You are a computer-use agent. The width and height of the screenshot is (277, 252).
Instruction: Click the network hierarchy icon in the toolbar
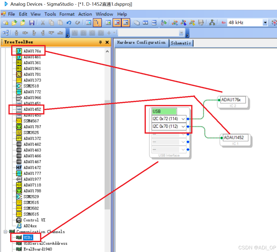(212, 23)
